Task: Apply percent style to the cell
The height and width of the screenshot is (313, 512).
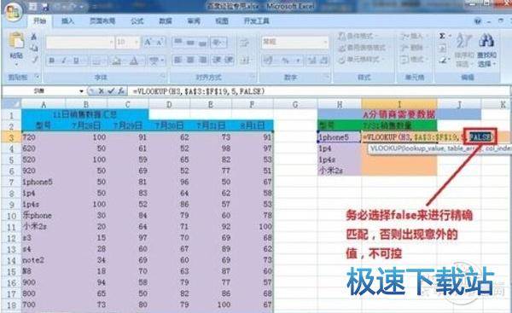Action: (x=285, y=61)
